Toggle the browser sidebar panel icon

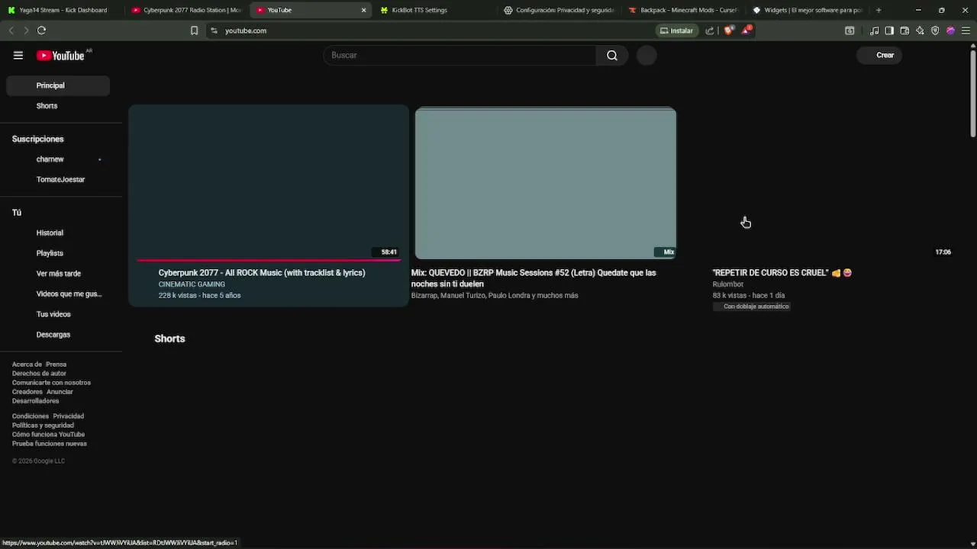click(889, 30)
